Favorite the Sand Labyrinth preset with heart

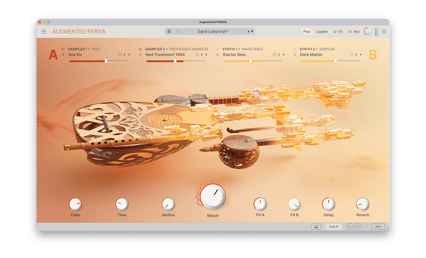[x=178, y=31]
